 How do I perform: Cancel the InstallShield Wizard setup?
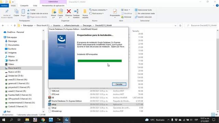(119, 84)
